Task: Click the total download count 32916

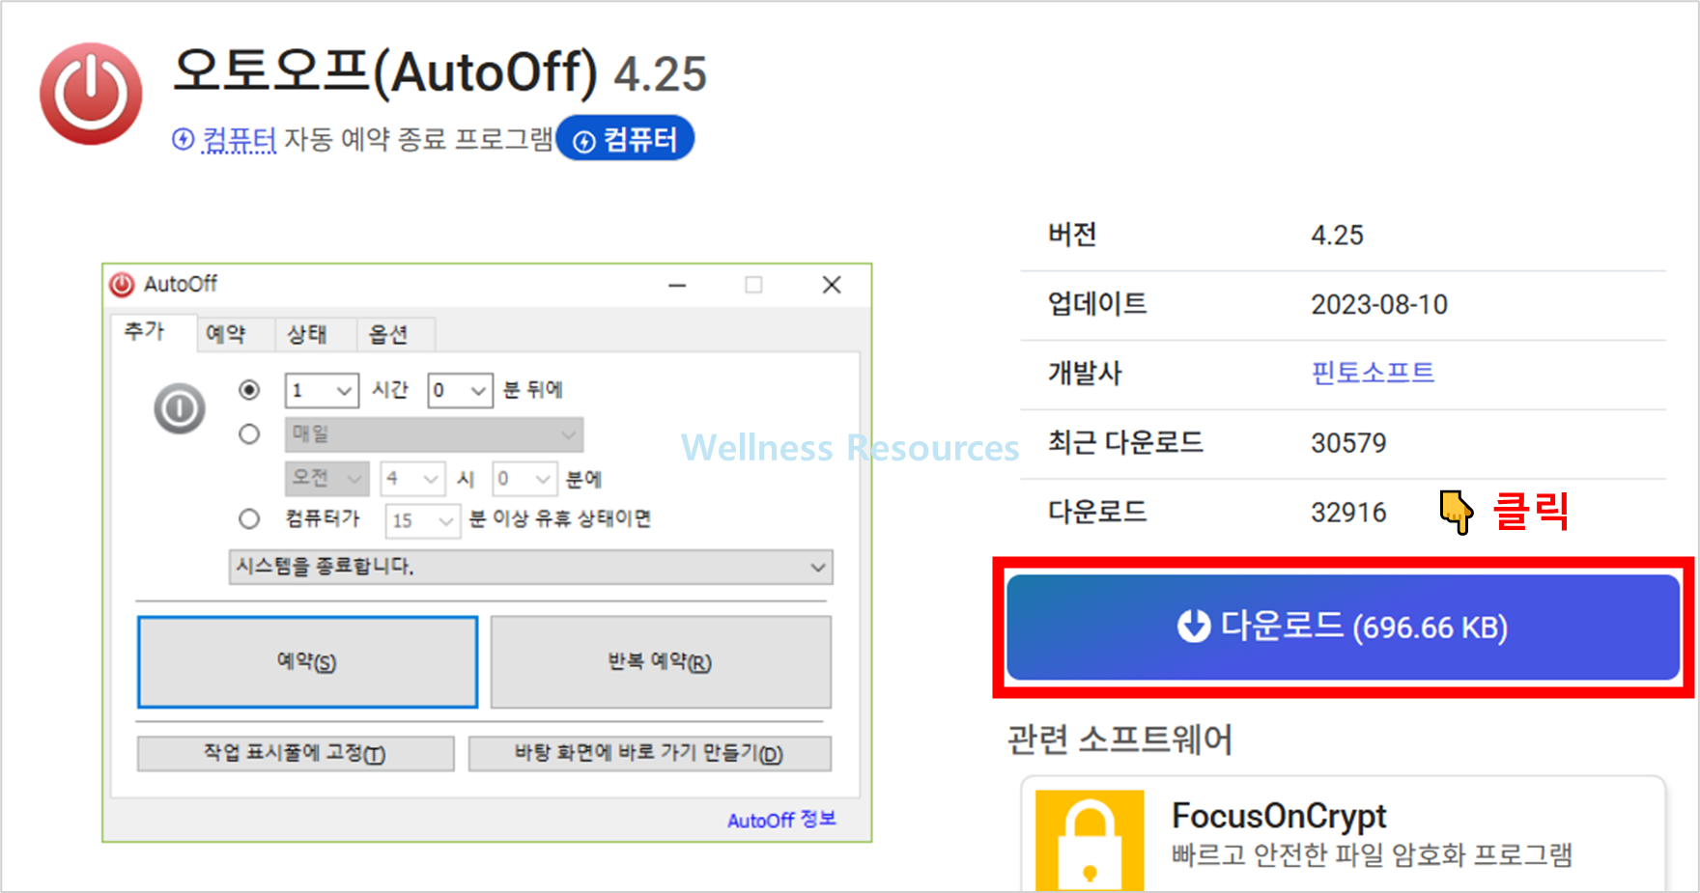Action: [x=1348, y=513]
